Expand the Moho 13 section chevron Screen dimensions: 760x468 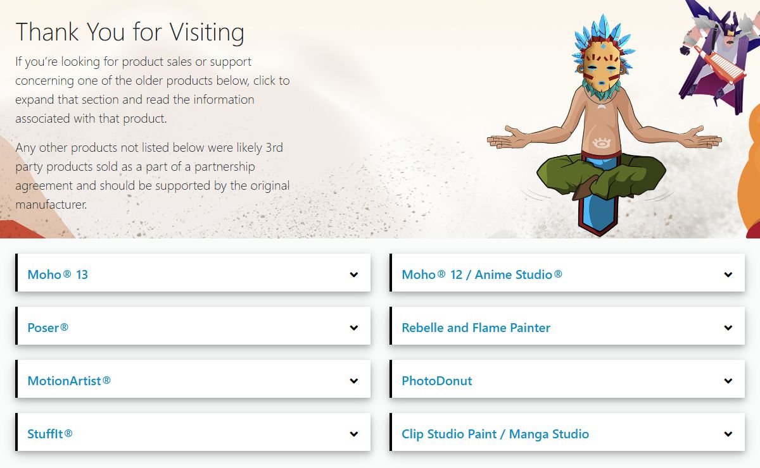pos(354,274)
